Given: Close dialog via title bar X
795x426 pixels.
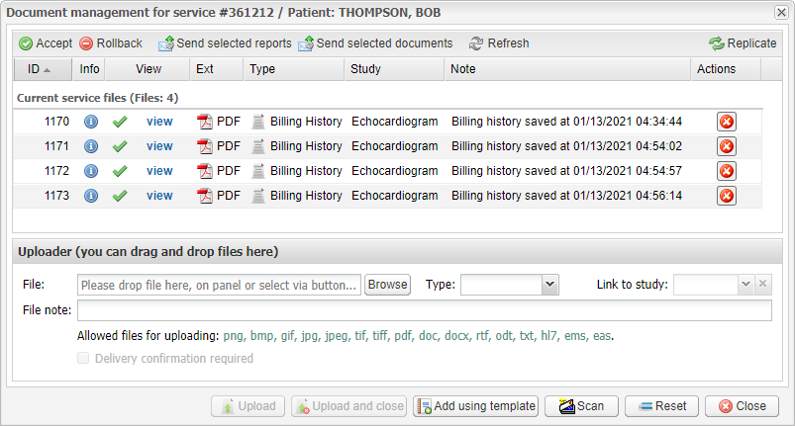Looking at the screenshot, I should pyautogui.click(x=781, y=13).
